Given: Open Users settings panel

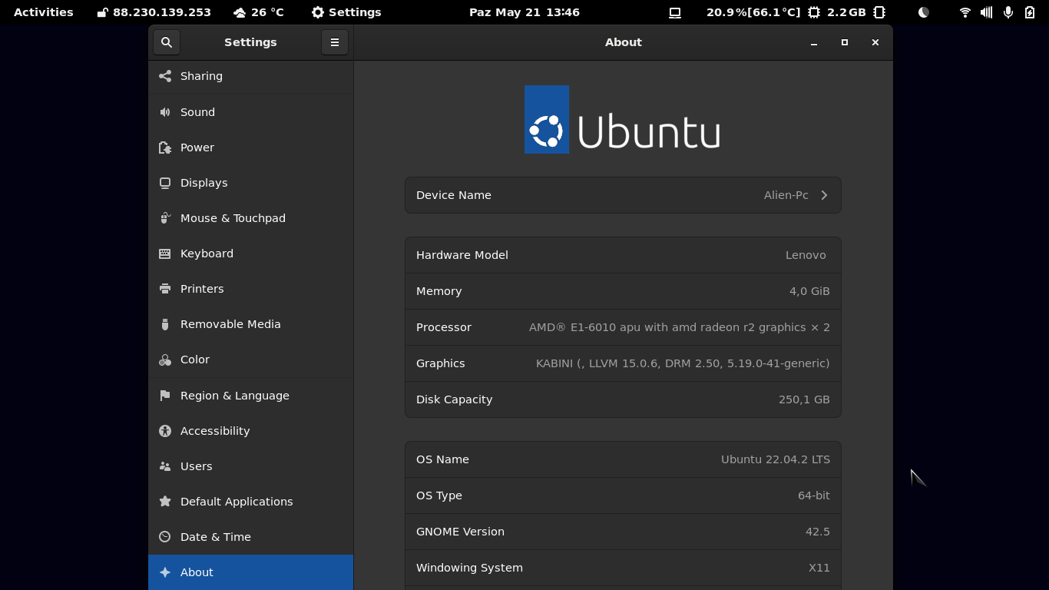Looking at the screenshot, I should tap(251, 466).
